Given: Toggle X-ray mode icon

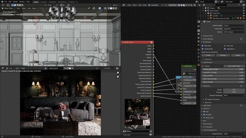Looking at the screenshot, I should pyautogui.click(x=105, y=8).
